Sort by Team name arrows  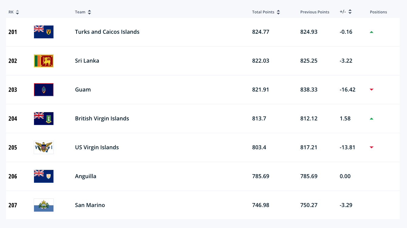tap(89, 12)
